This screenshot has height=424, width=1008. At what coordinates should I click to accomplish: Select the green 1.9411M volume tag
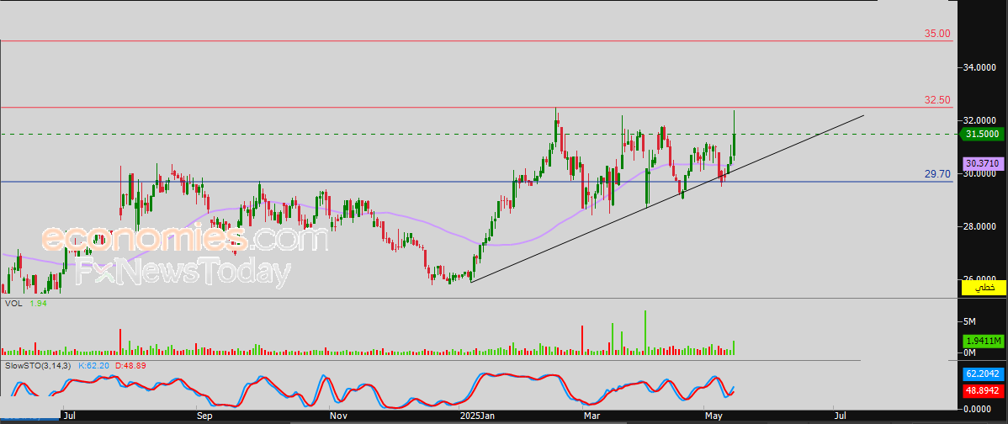point(983,341)
